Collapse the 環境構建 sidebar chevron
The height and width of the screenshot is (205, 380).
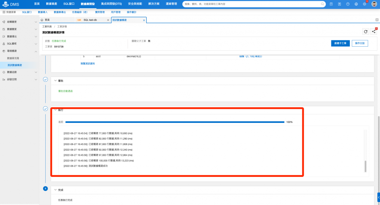click(36, 51)
